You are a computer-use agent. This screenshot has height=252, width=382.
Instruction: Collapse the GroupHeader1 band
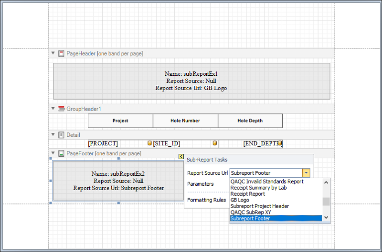(53, 109)
